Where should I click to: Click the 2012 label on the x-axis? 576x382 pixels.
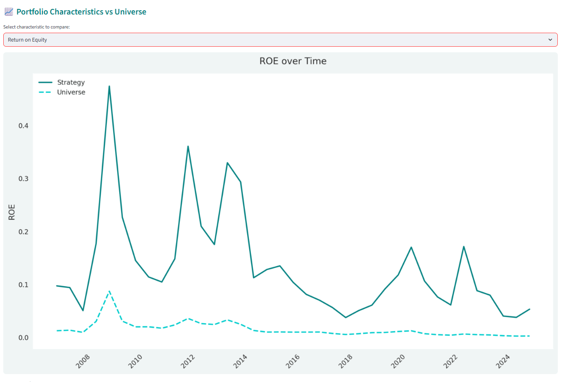[x=188, y=361]
